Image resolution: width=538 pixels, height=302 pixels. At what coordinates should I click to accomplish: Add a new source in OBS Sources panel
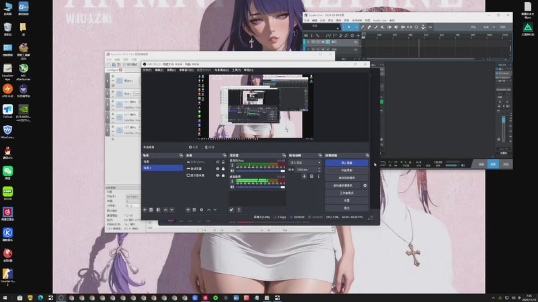click(188, 209)
